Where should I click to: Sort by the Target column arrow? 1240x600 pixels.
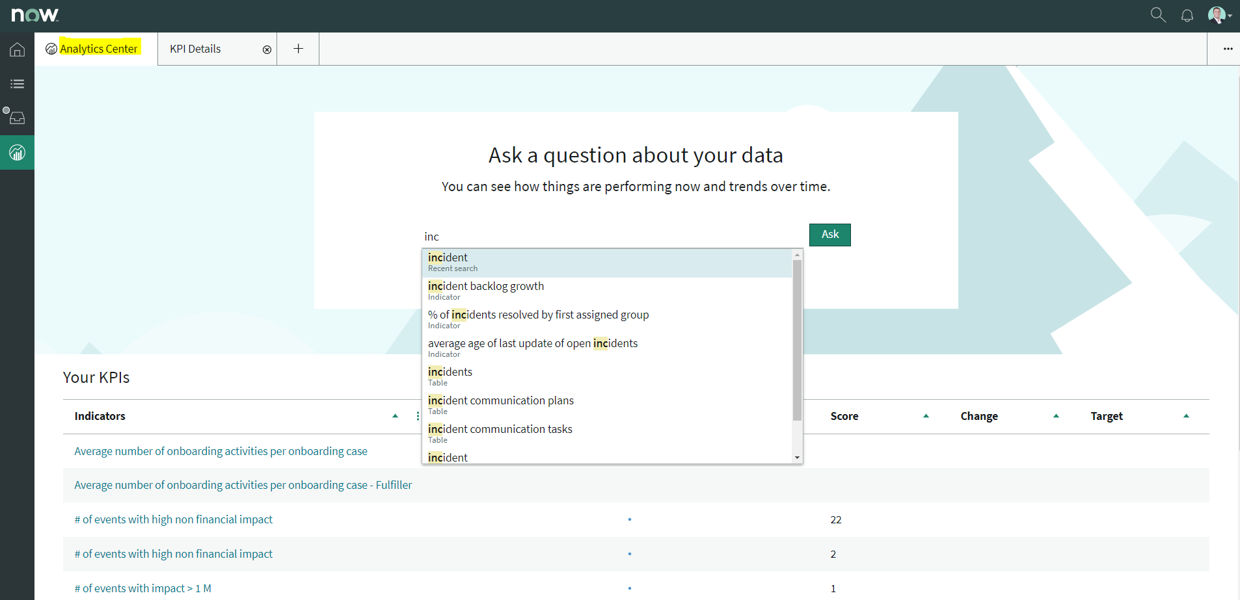[1186, 416]
